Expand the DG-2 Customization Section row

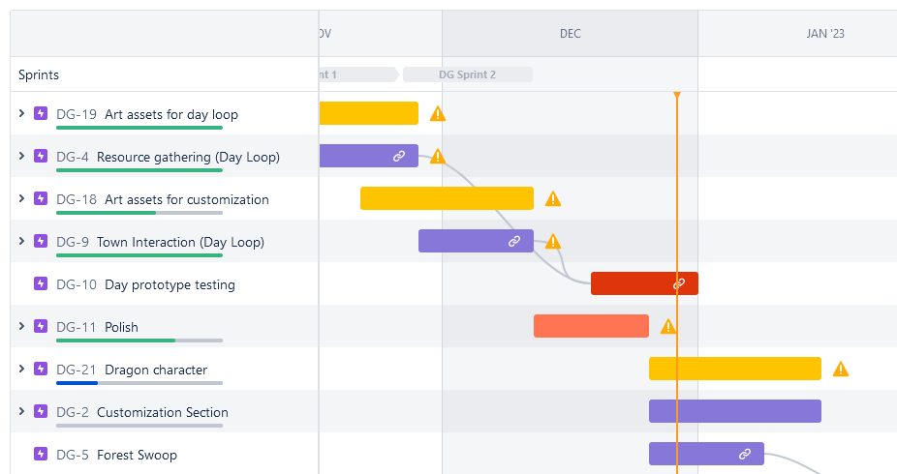(x=21, y=412)
